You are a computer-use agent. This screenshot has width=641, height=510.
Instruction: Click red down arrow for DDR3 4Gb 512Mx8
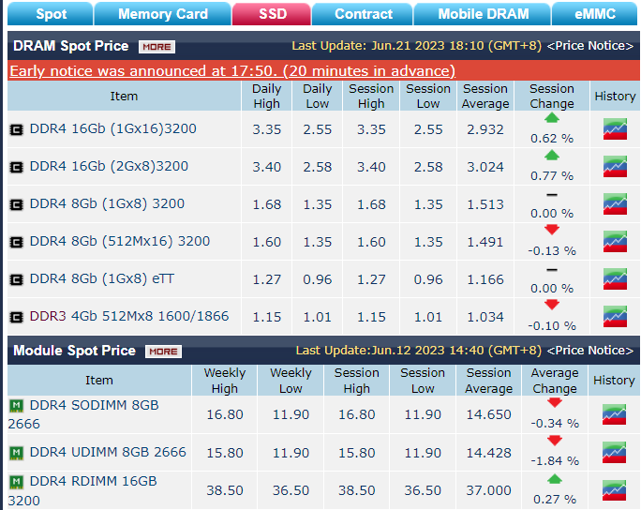(x=551, y=305)
